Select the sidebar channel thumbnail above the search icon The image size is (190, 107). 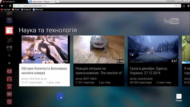click(x=9, y=48)
